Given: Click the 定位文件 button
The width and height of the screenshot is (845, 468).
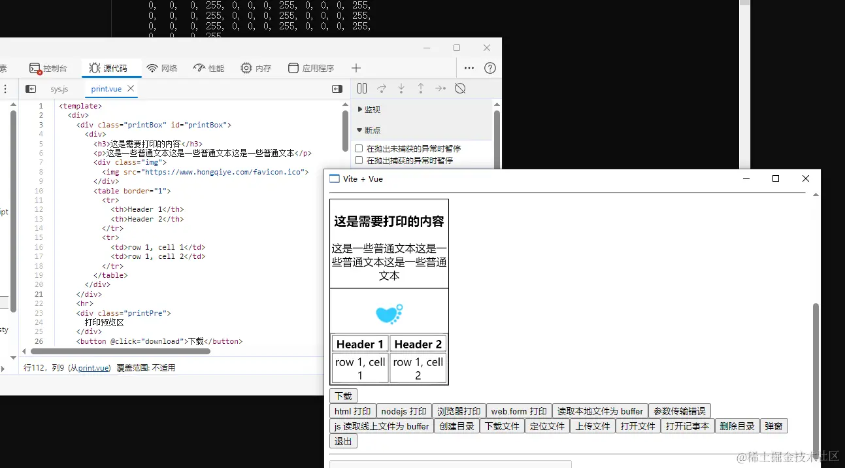Looking at the screenshot, I should [547, 426].
